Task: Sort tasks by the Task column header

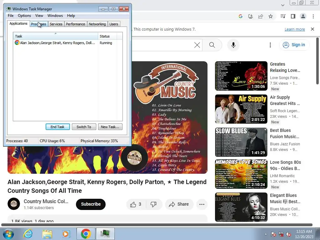Action: pos(56,36)
